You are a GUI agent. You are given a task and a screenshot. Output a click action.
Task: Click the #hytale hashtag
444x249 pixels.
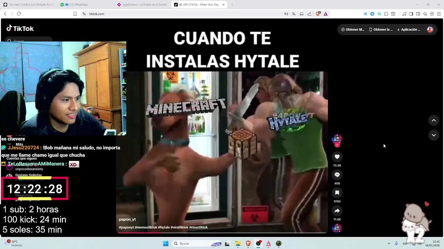(164, 227)
